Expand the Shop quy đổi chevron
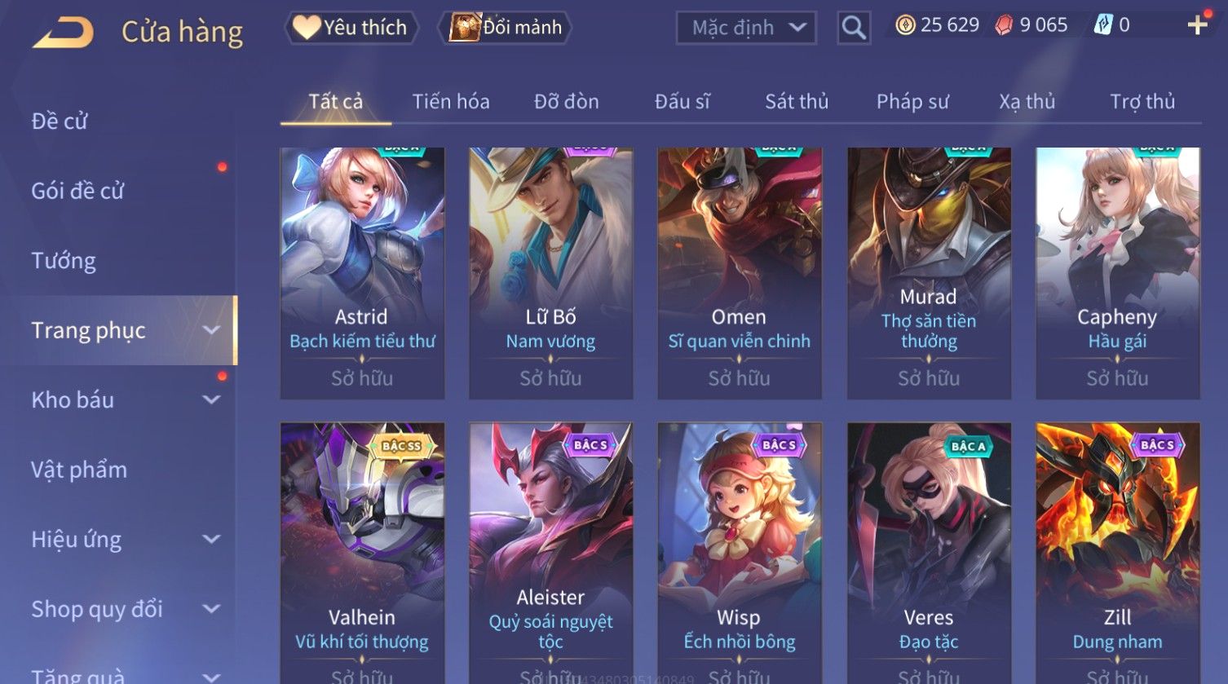1228x684 pixels. tap(211, 608)
